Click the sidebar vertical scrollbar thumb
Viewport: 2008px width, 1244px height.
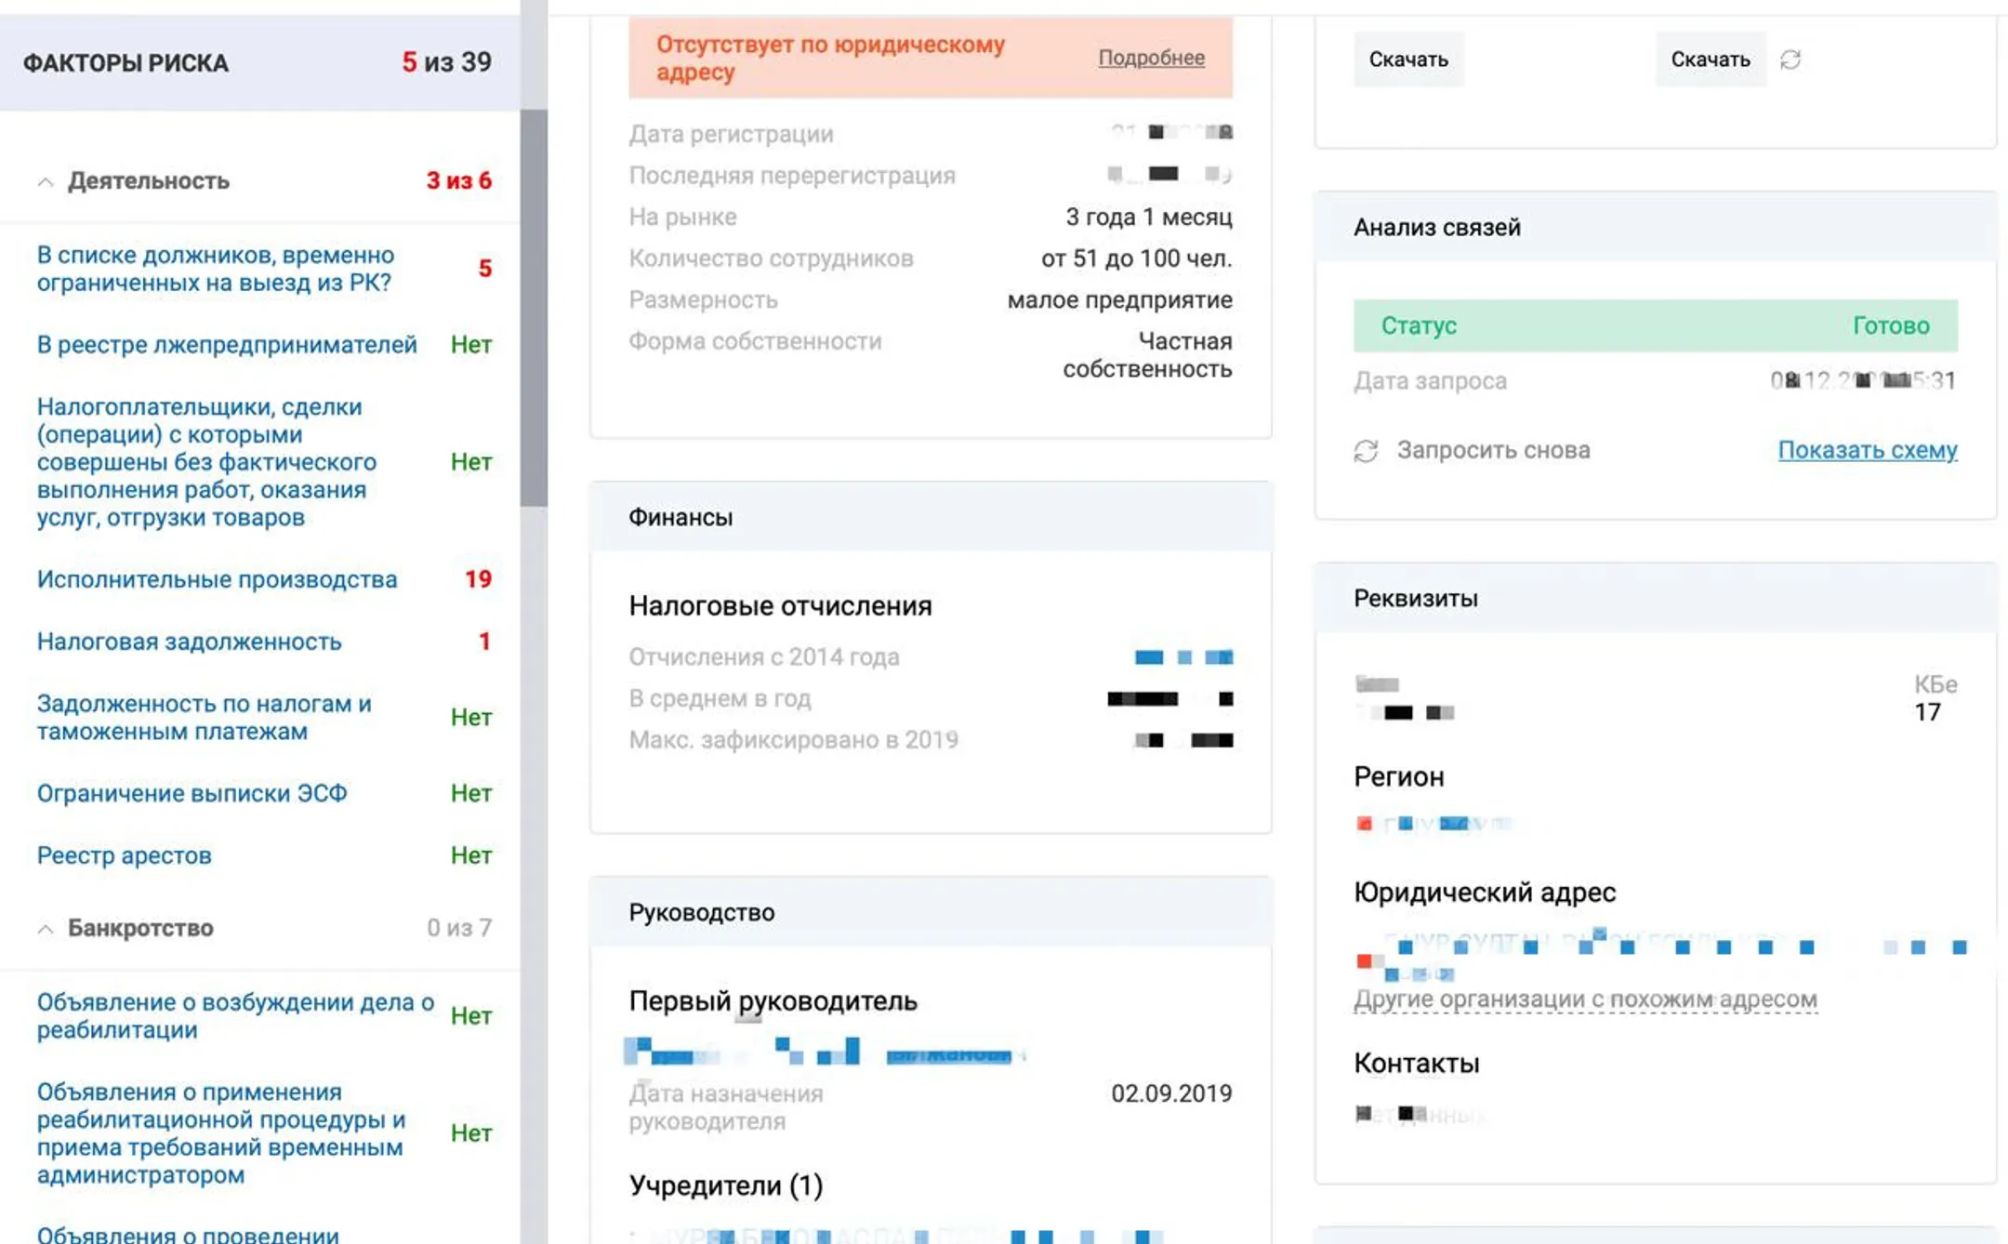click(534, 308)
